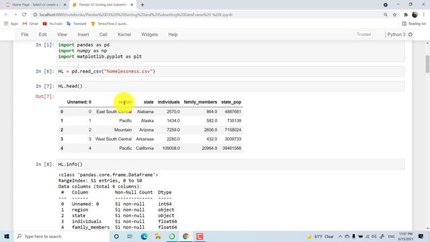Open the Kernel menu
430x242 pixels.
point(124,34)
